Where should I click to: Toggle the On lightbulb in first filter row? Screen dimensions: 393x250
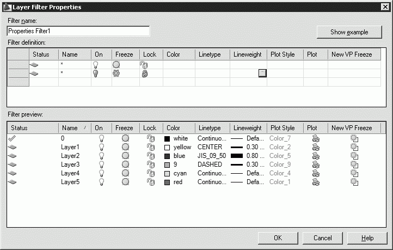click(96, 65)
